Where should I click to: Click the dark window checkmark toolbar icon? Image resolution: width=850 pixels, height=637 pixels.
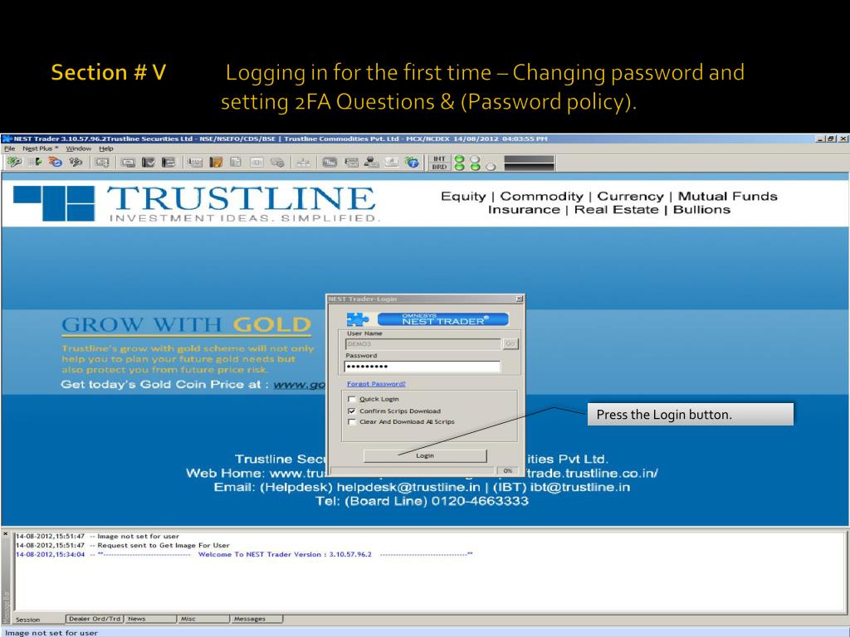[x=149, y=163]
